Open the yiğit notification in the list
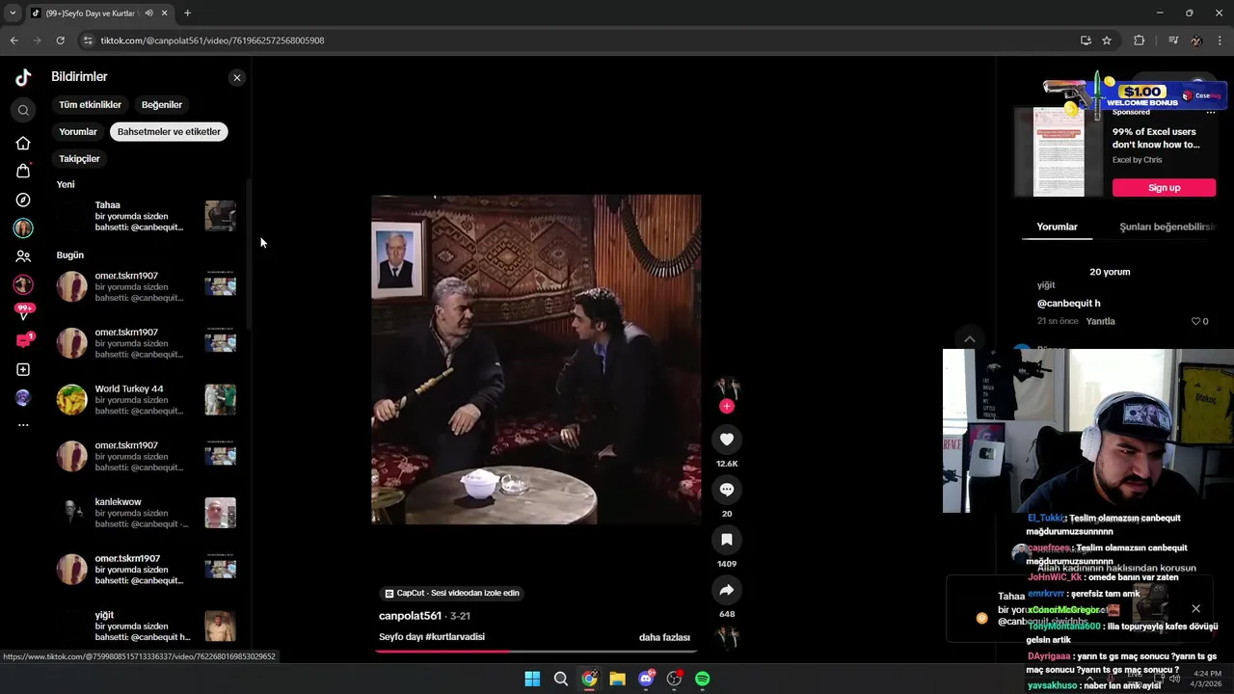 pyautogui.click(x=145, y=626)
